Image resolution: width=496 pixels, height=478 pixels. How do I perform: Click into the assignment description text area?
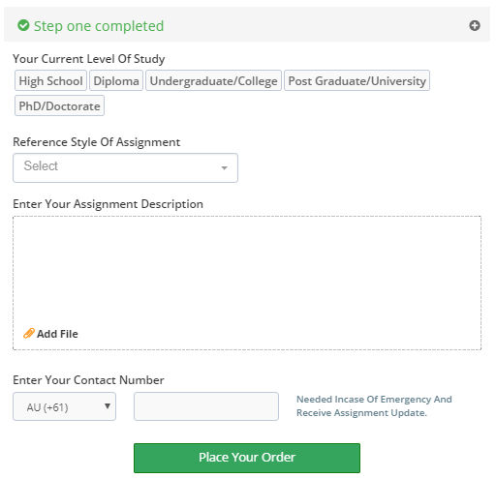[247, 271]
